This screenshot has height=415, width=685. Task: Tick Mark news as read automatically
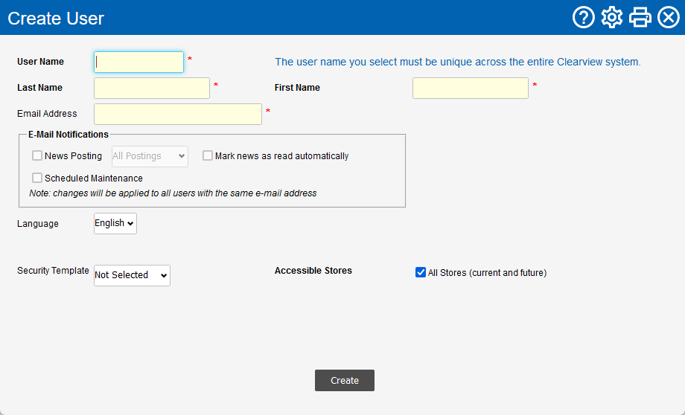[208, 156]
